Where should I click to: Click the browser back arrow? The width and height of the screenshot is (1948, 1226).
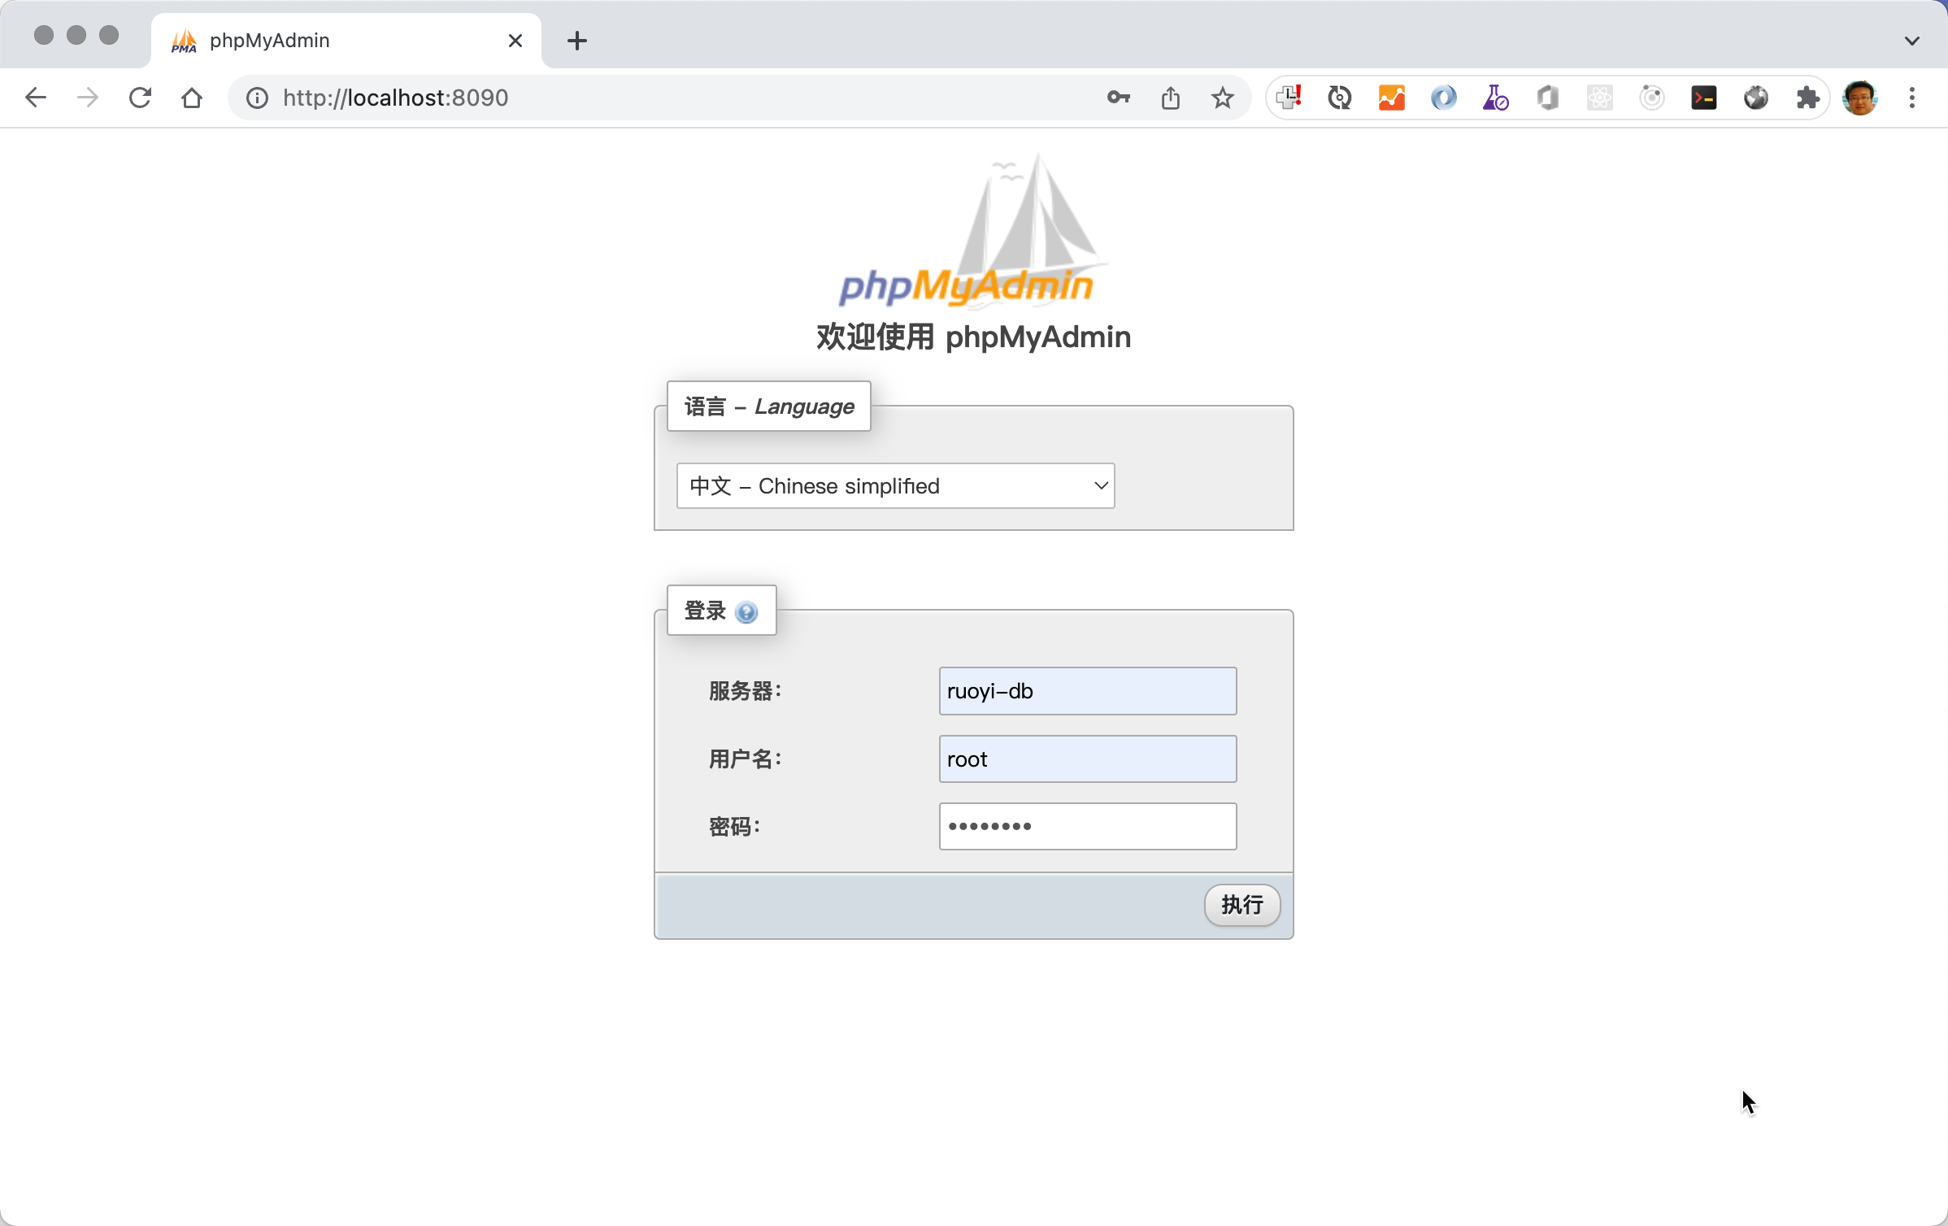pyautogui.click(x=36, y=98)
